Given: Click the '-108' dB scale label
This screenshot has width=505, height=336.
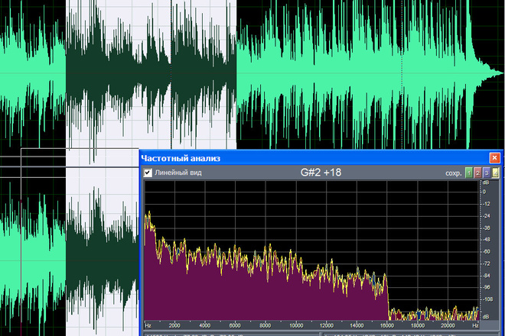Looking at the screenshot, I should (487, 299).
